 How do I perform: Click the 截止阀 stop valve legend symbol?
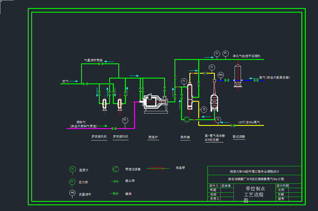click(115, 181)
